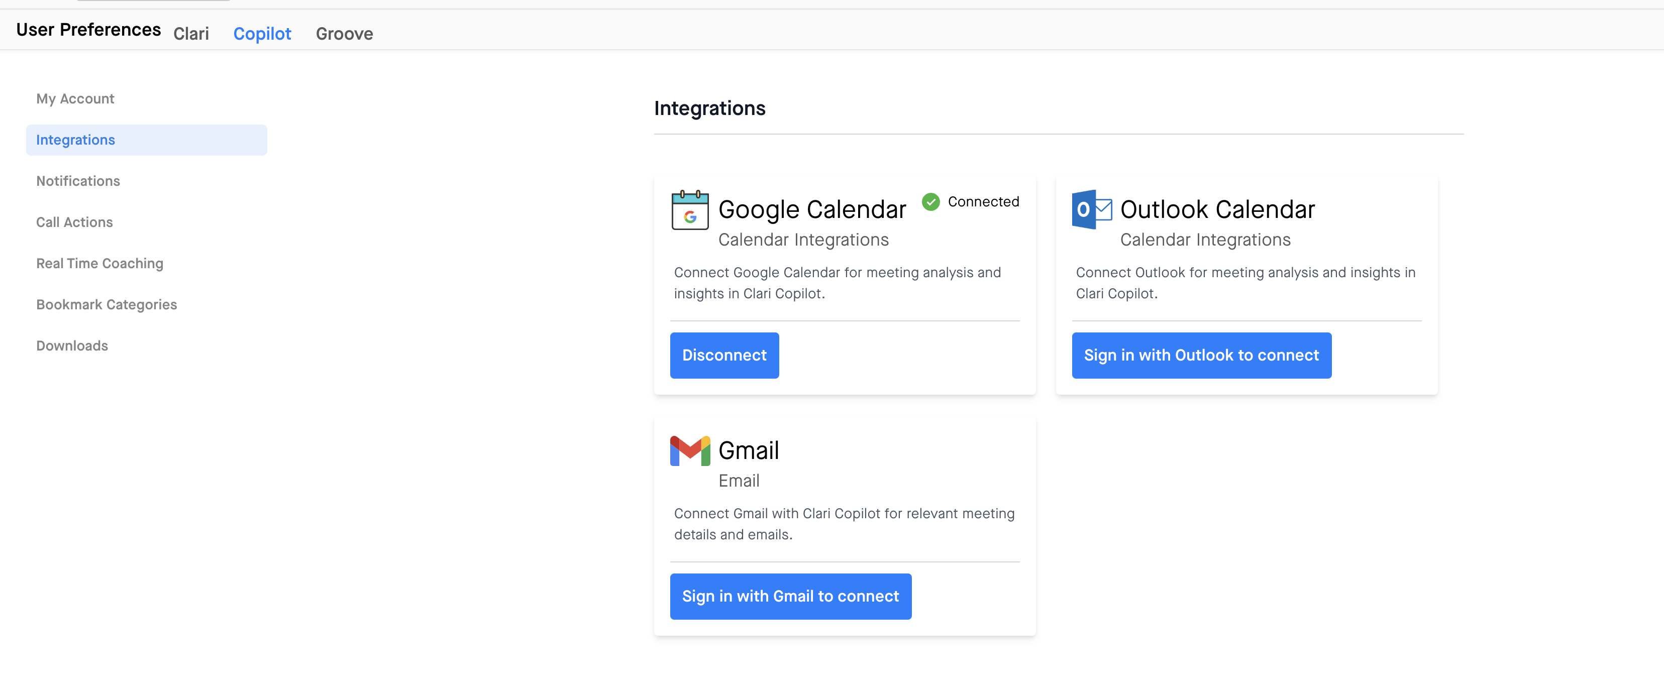Click the 'Connect Gmail with Clari Copilot' description
Image resolution: width=1664 pixels, height=695 pixels.
pos(844,524)
